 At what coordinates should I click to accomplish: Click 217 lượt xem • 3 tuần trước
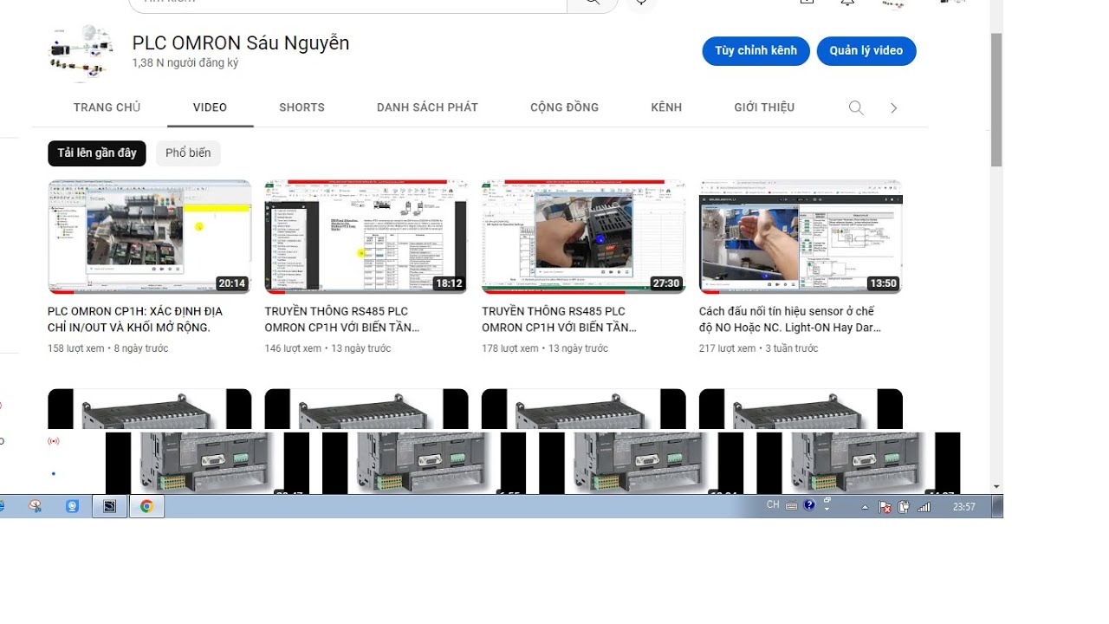pos(759,348)
